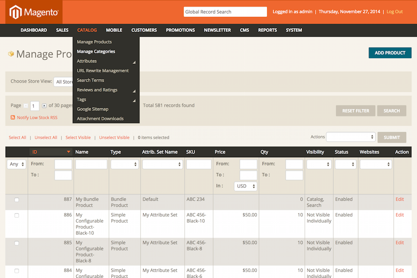Click the Notify Low Stock RSS feed icon
417x278 pixels.
[13, 118]
